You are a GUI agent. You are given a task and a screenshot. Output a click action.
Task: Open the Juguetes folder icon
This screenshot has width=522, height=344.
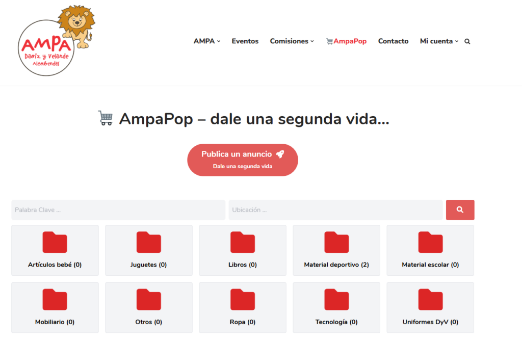click(149, 242)
